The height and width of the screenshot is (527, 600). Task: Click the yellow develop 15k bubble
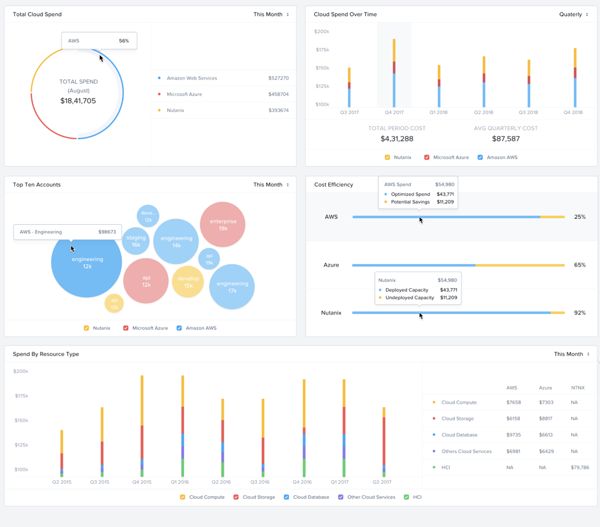pyautogui.click(x=188, y=282)
